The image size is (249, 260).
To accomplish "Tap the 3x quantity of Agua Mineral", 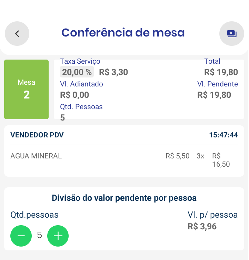I will (x=200, y=156).
